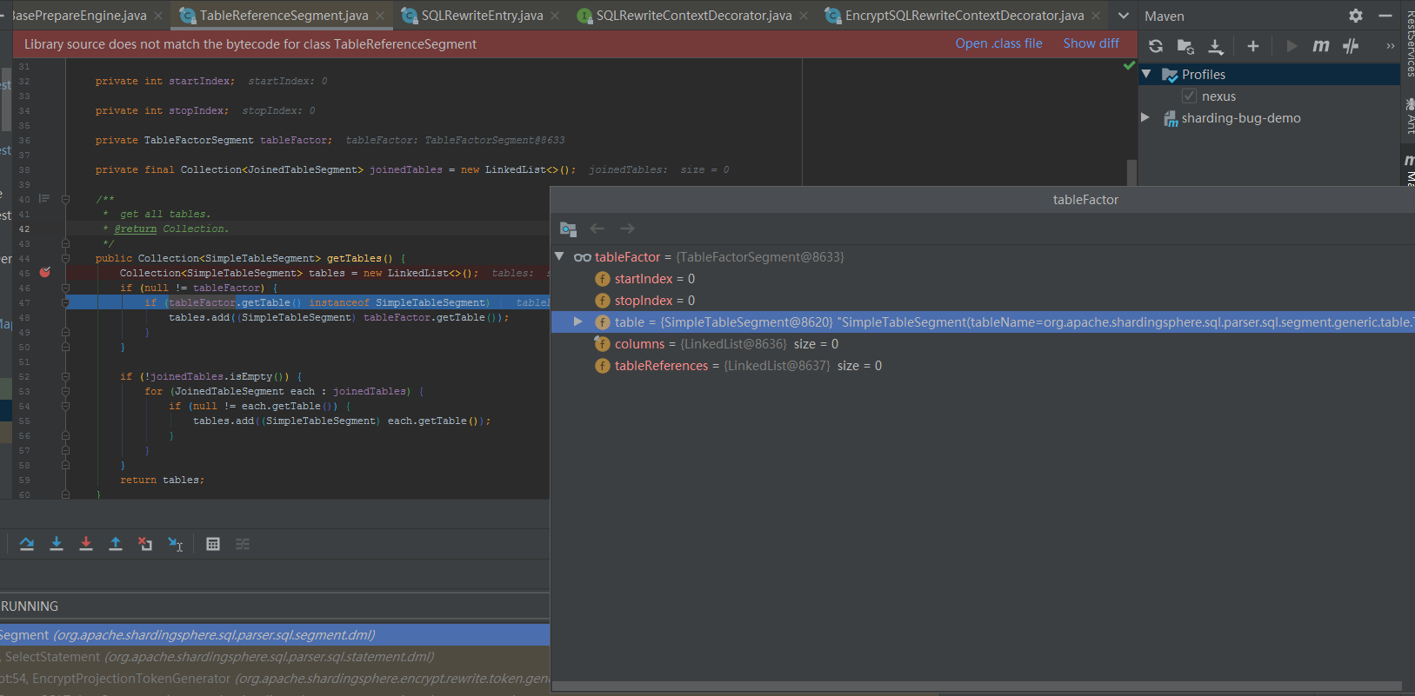Navigate back in tableFactor popup
The height and width of the screenshot is (696, 1415).
[x=597, y=229]
